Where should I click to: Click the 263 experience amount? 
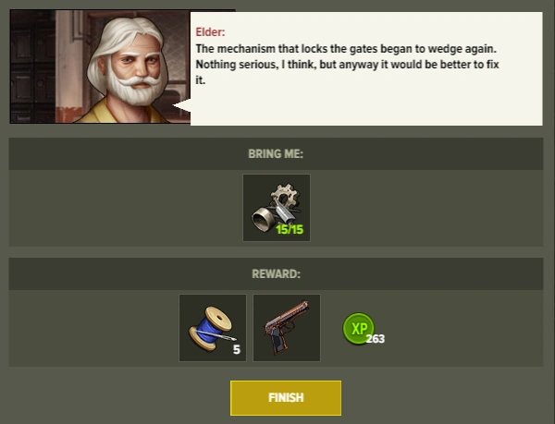coord(376,339)
